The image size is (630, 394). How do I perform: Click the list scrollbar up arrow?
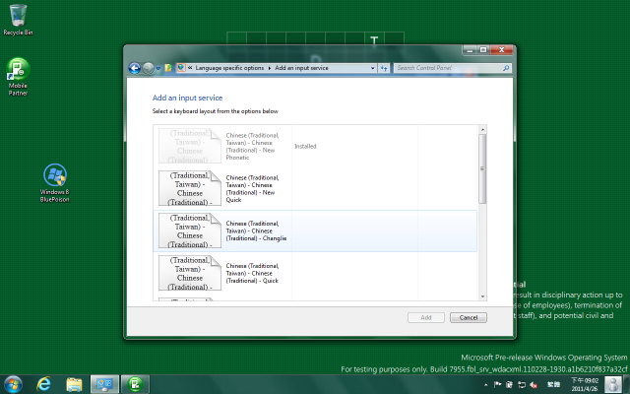482,129
